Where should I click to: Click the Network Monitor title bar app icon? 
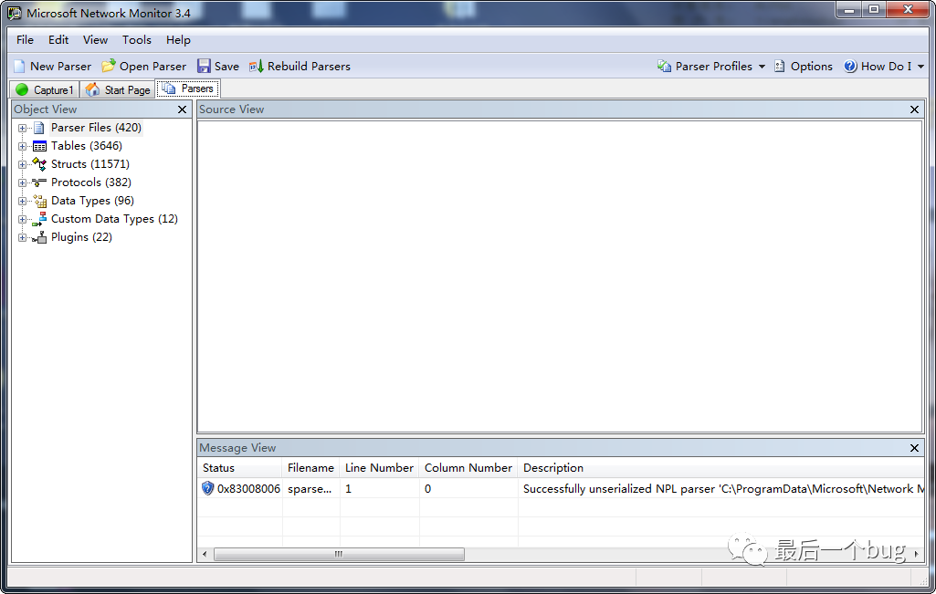[15, 13]
